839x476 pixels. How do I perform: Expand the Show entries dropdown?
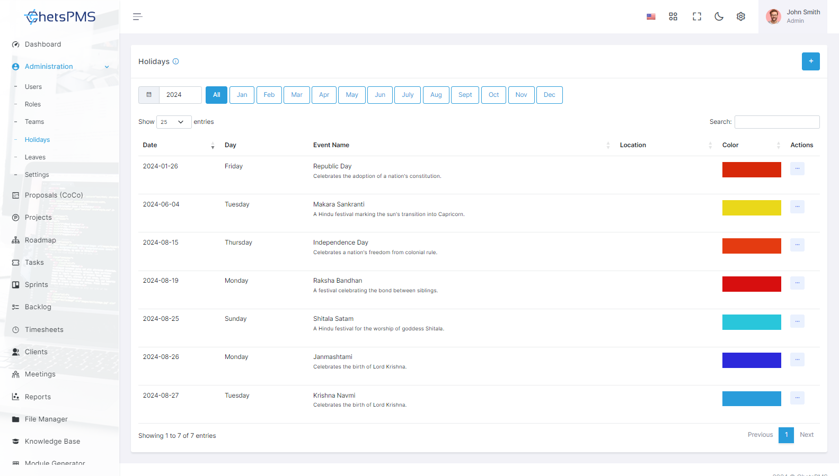coord(174,122)
